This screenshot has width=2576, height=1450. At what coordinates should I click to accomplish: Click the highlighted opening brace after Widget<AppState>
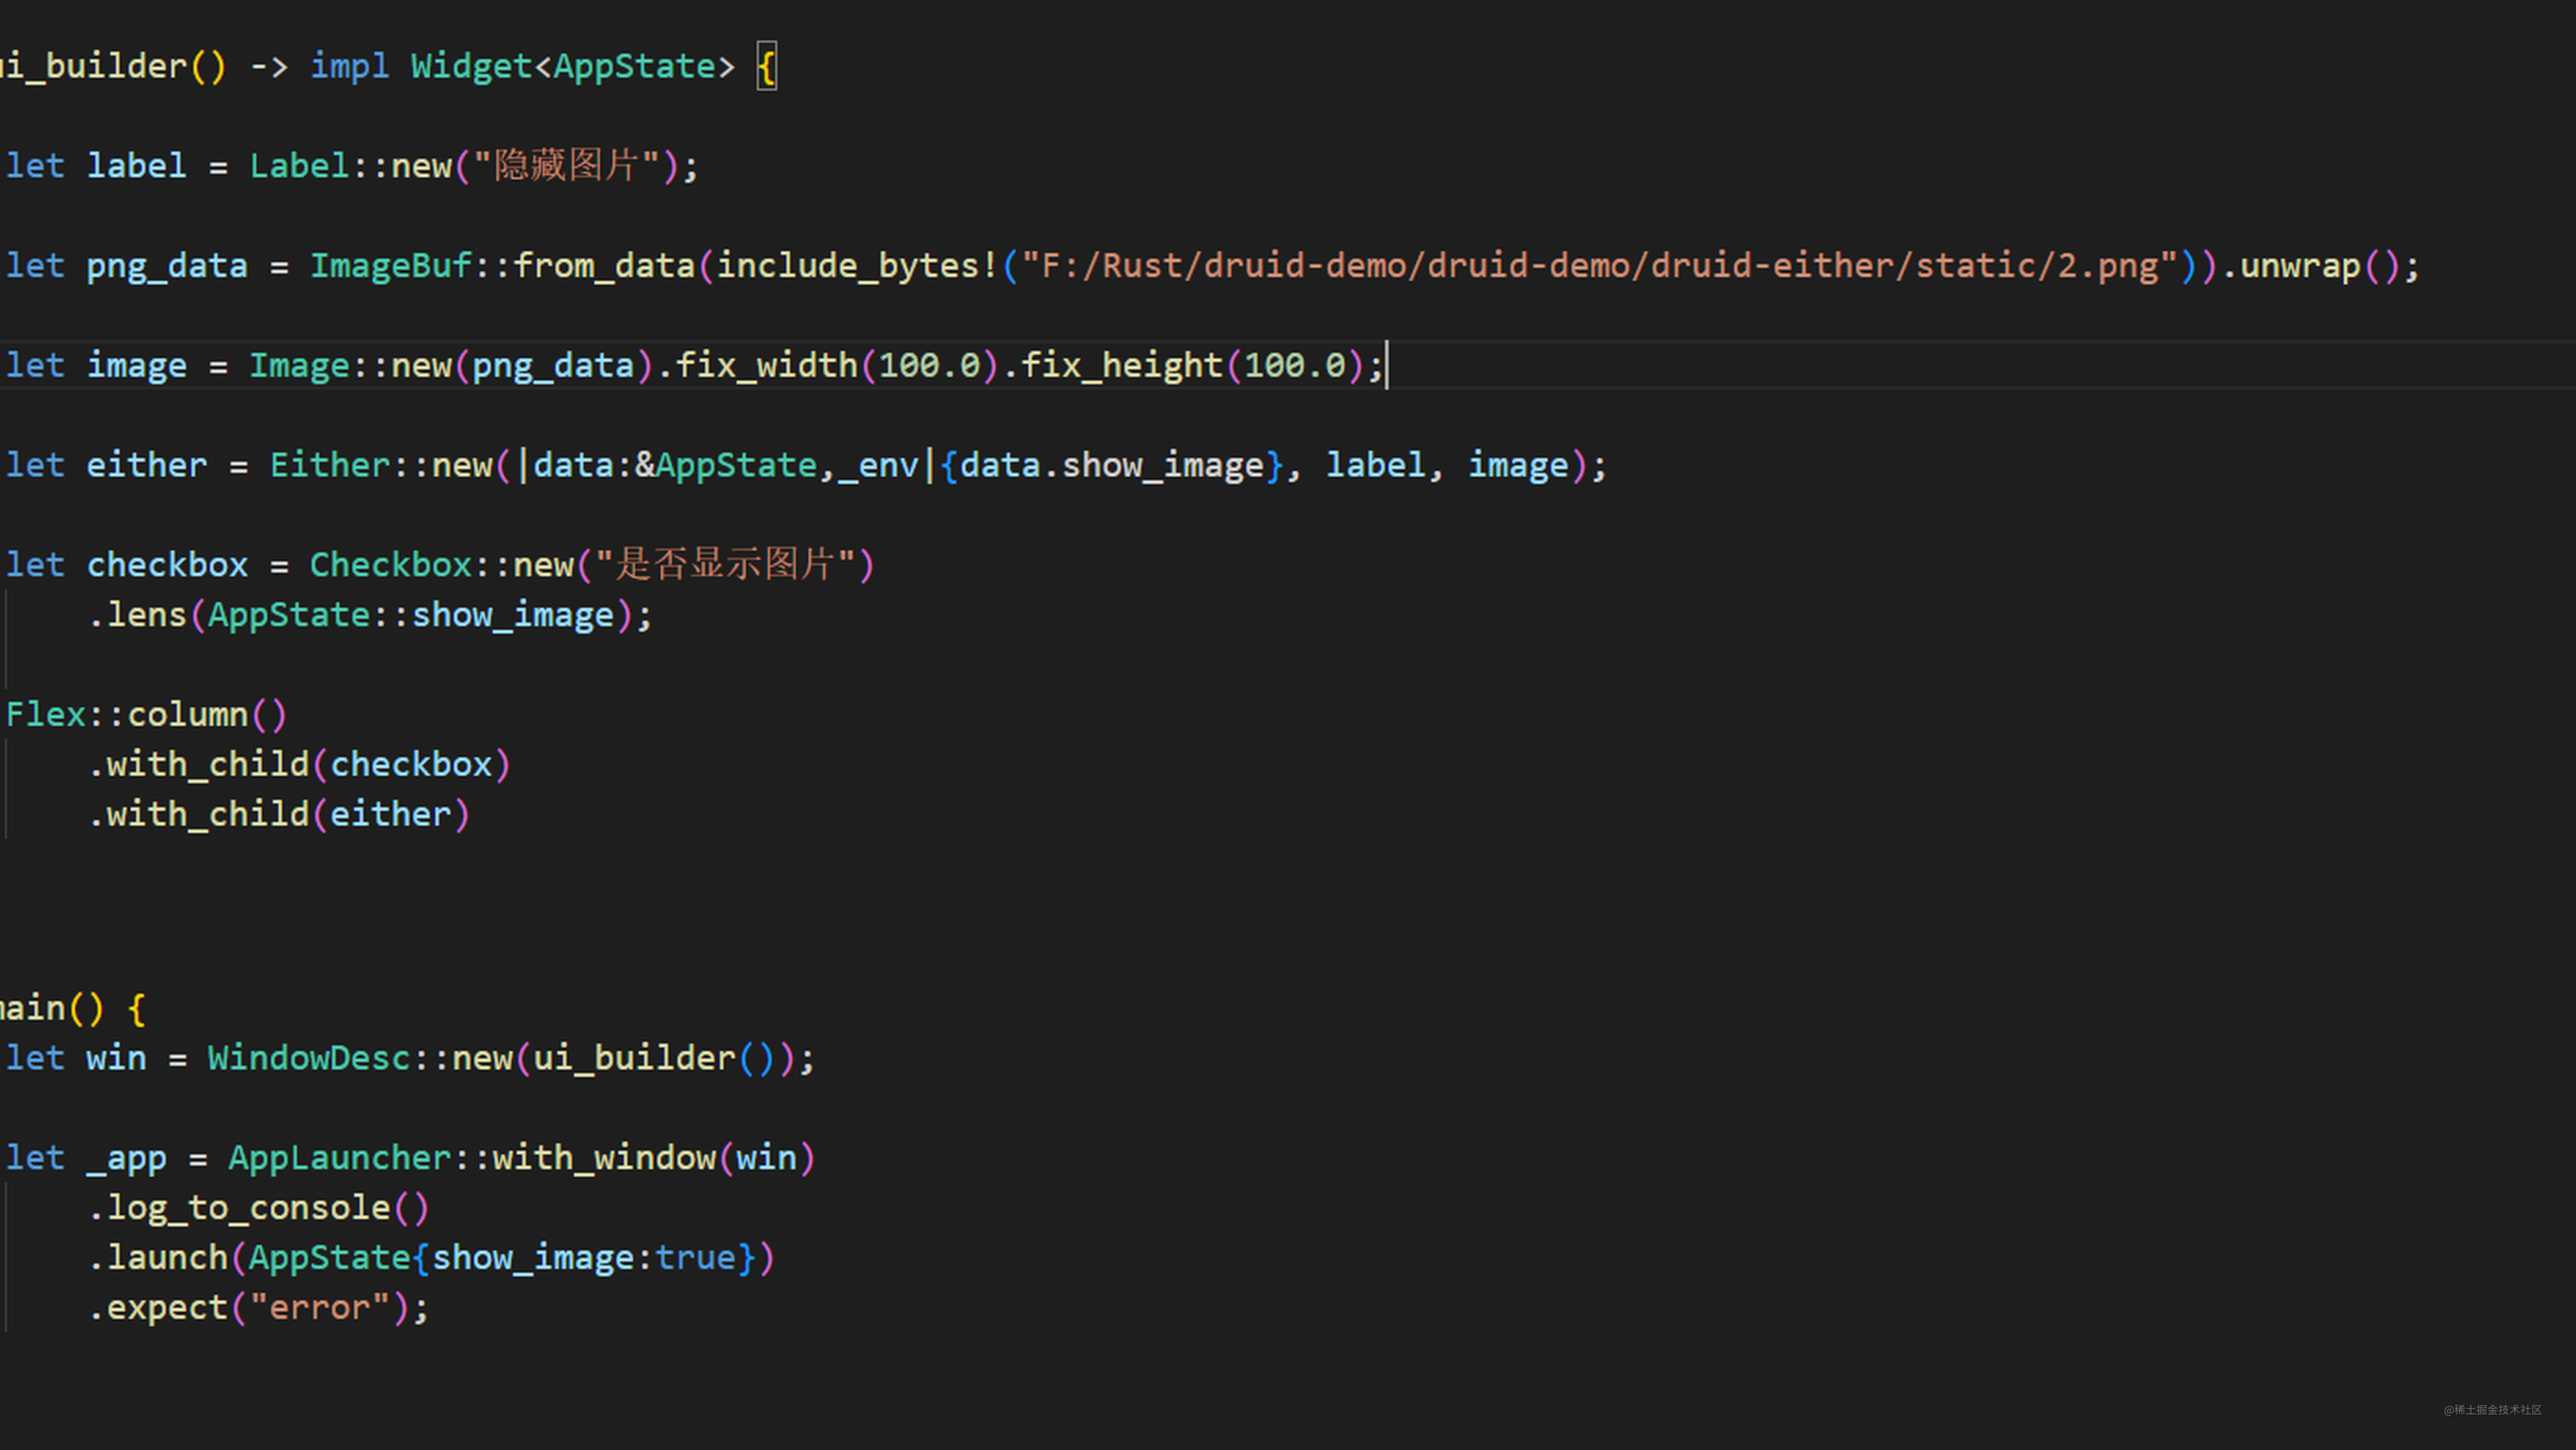(x=767, y=67)
